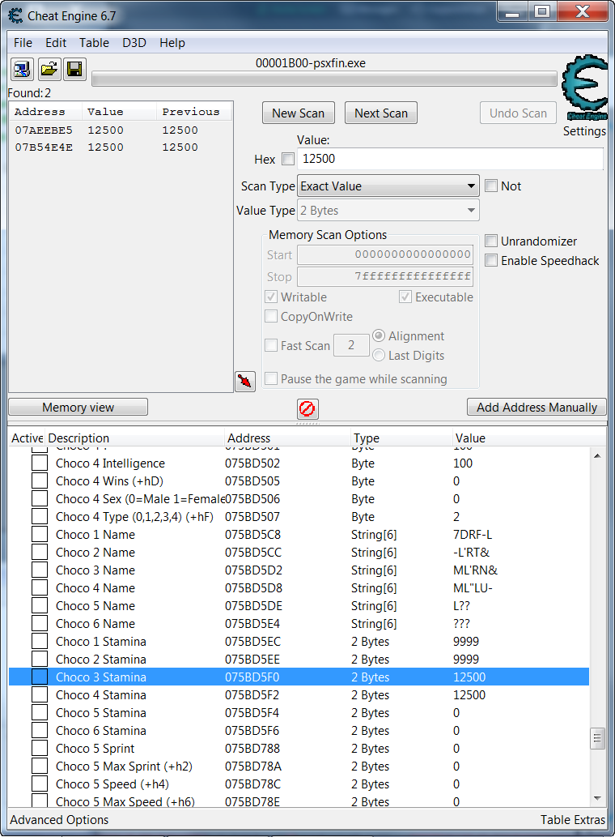Image resolution: width=615 pixels, height=837 pixels.
Task: Activate checkbox for Choco 3 Stamina
Action: pyautogui.click(x=40, y=677)
